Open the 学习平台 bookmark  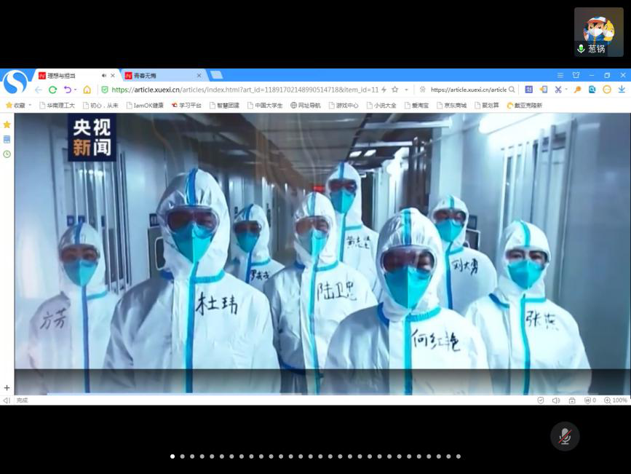(x=186, y=106)
